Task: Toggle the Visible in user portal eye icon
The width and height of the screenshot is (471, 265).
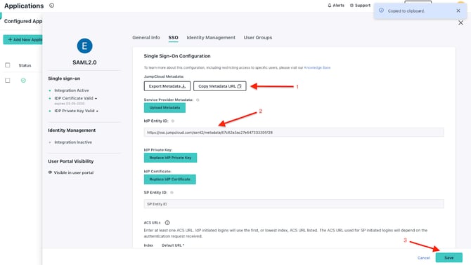Action: tap(50, 172)
